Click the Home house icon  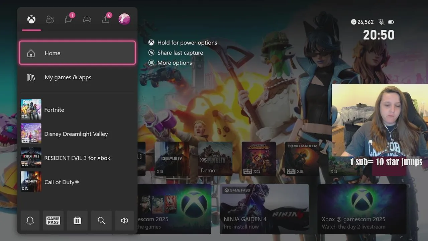(31, 53)
